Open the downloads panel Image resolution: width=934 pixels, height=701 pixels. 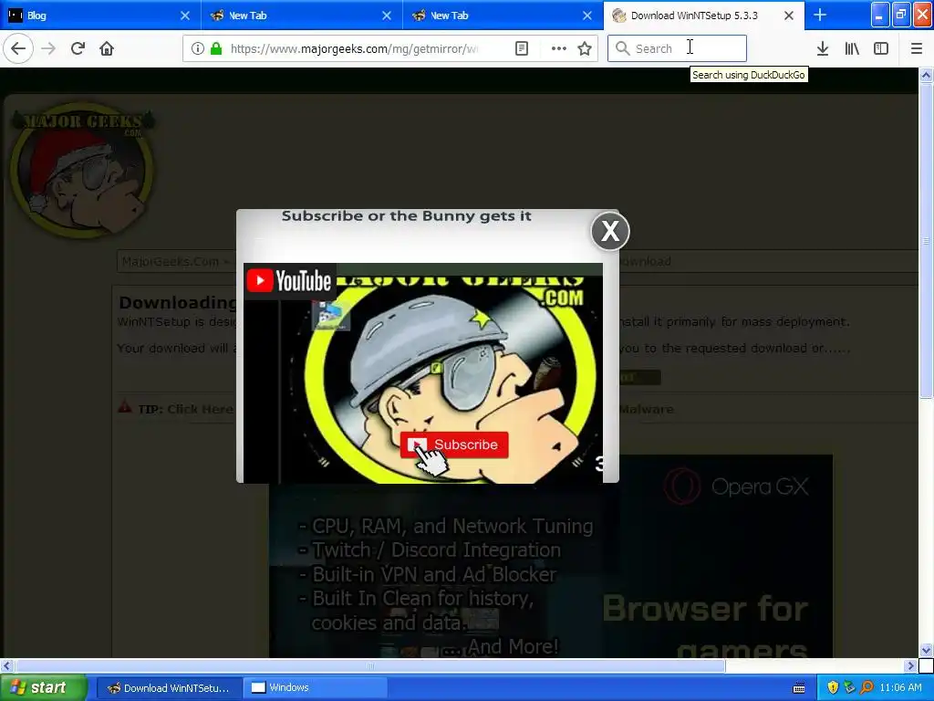click(x=823, y=48)
